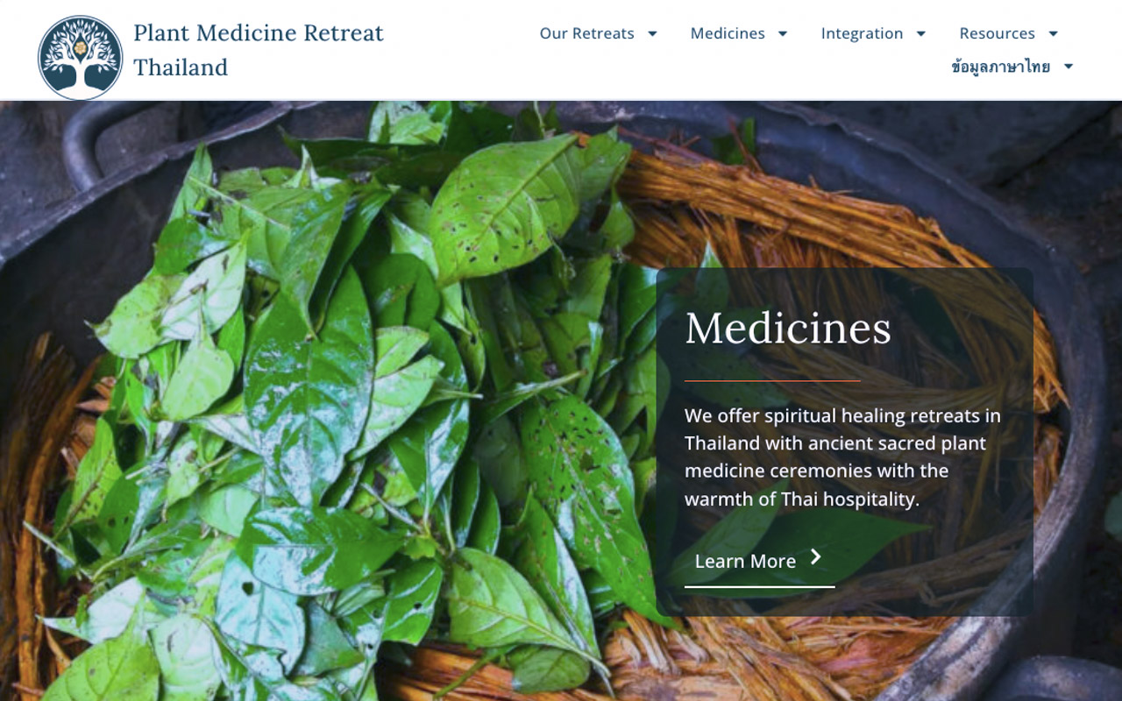Select Medicines in the navigation bar
1122x701 pixels.
tap(728, 33)
